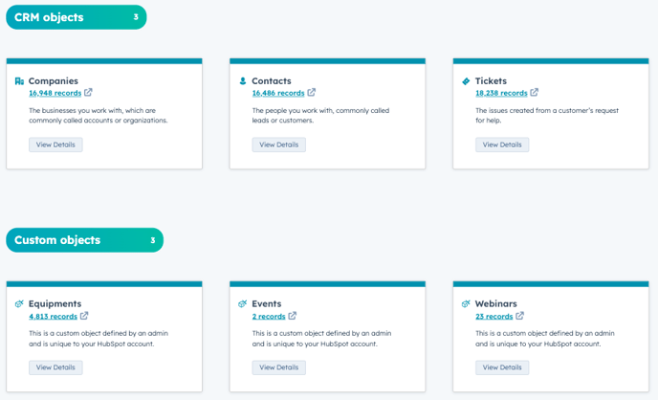View Details for Contacts

pos(278,144)
